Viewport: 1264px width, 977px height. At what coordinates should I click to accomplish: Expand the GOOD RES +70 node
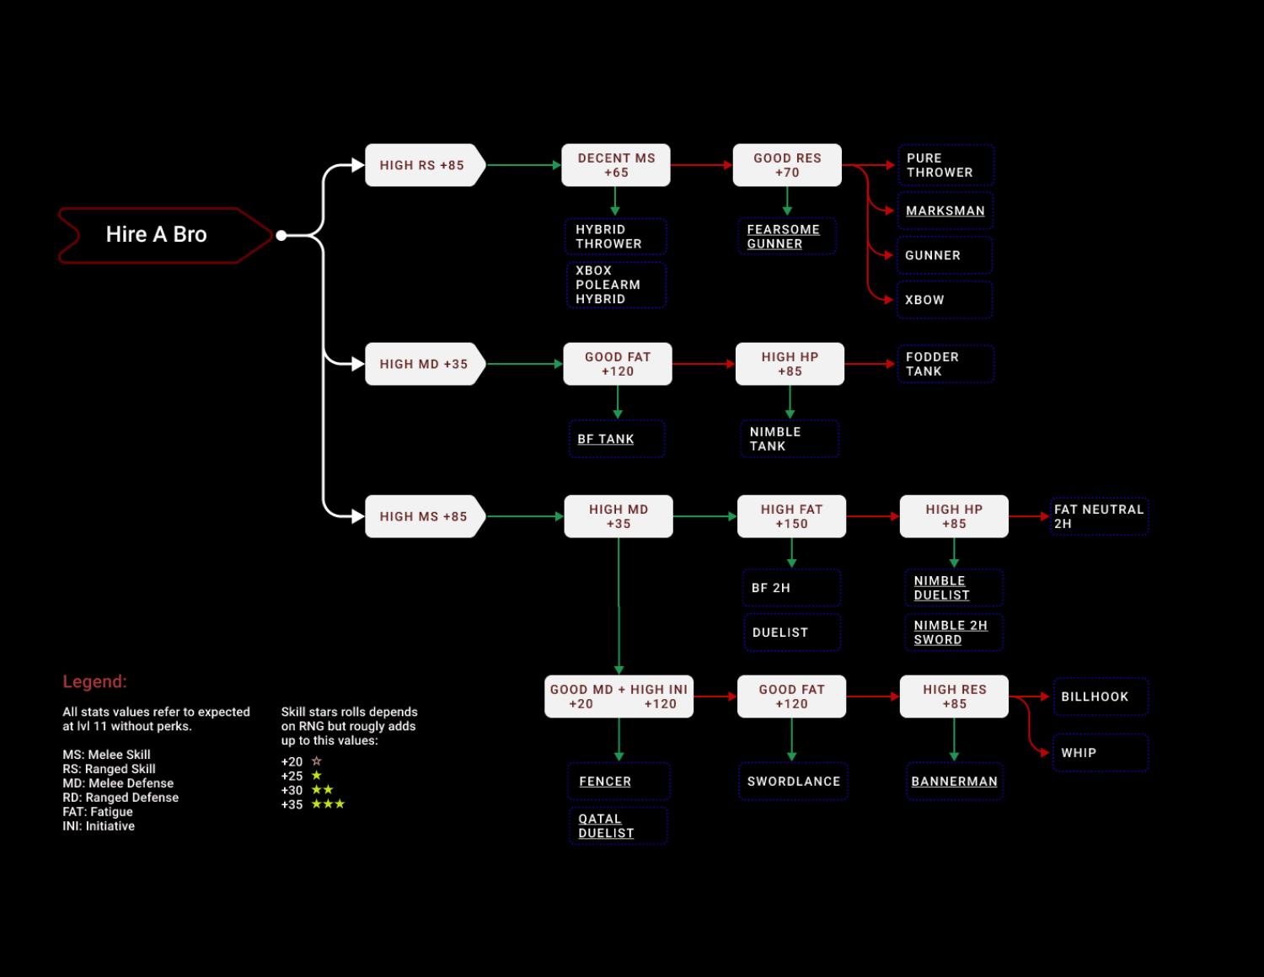pyautogui.click(x=785, y=165)
